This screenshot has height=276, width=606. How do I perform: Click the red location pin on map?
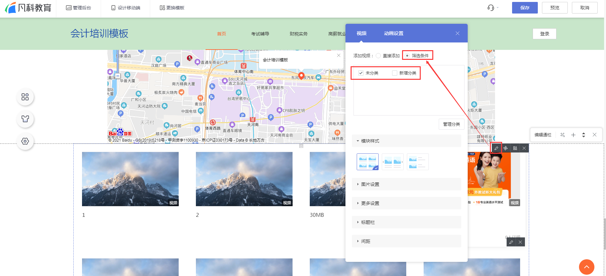(301, 76)
